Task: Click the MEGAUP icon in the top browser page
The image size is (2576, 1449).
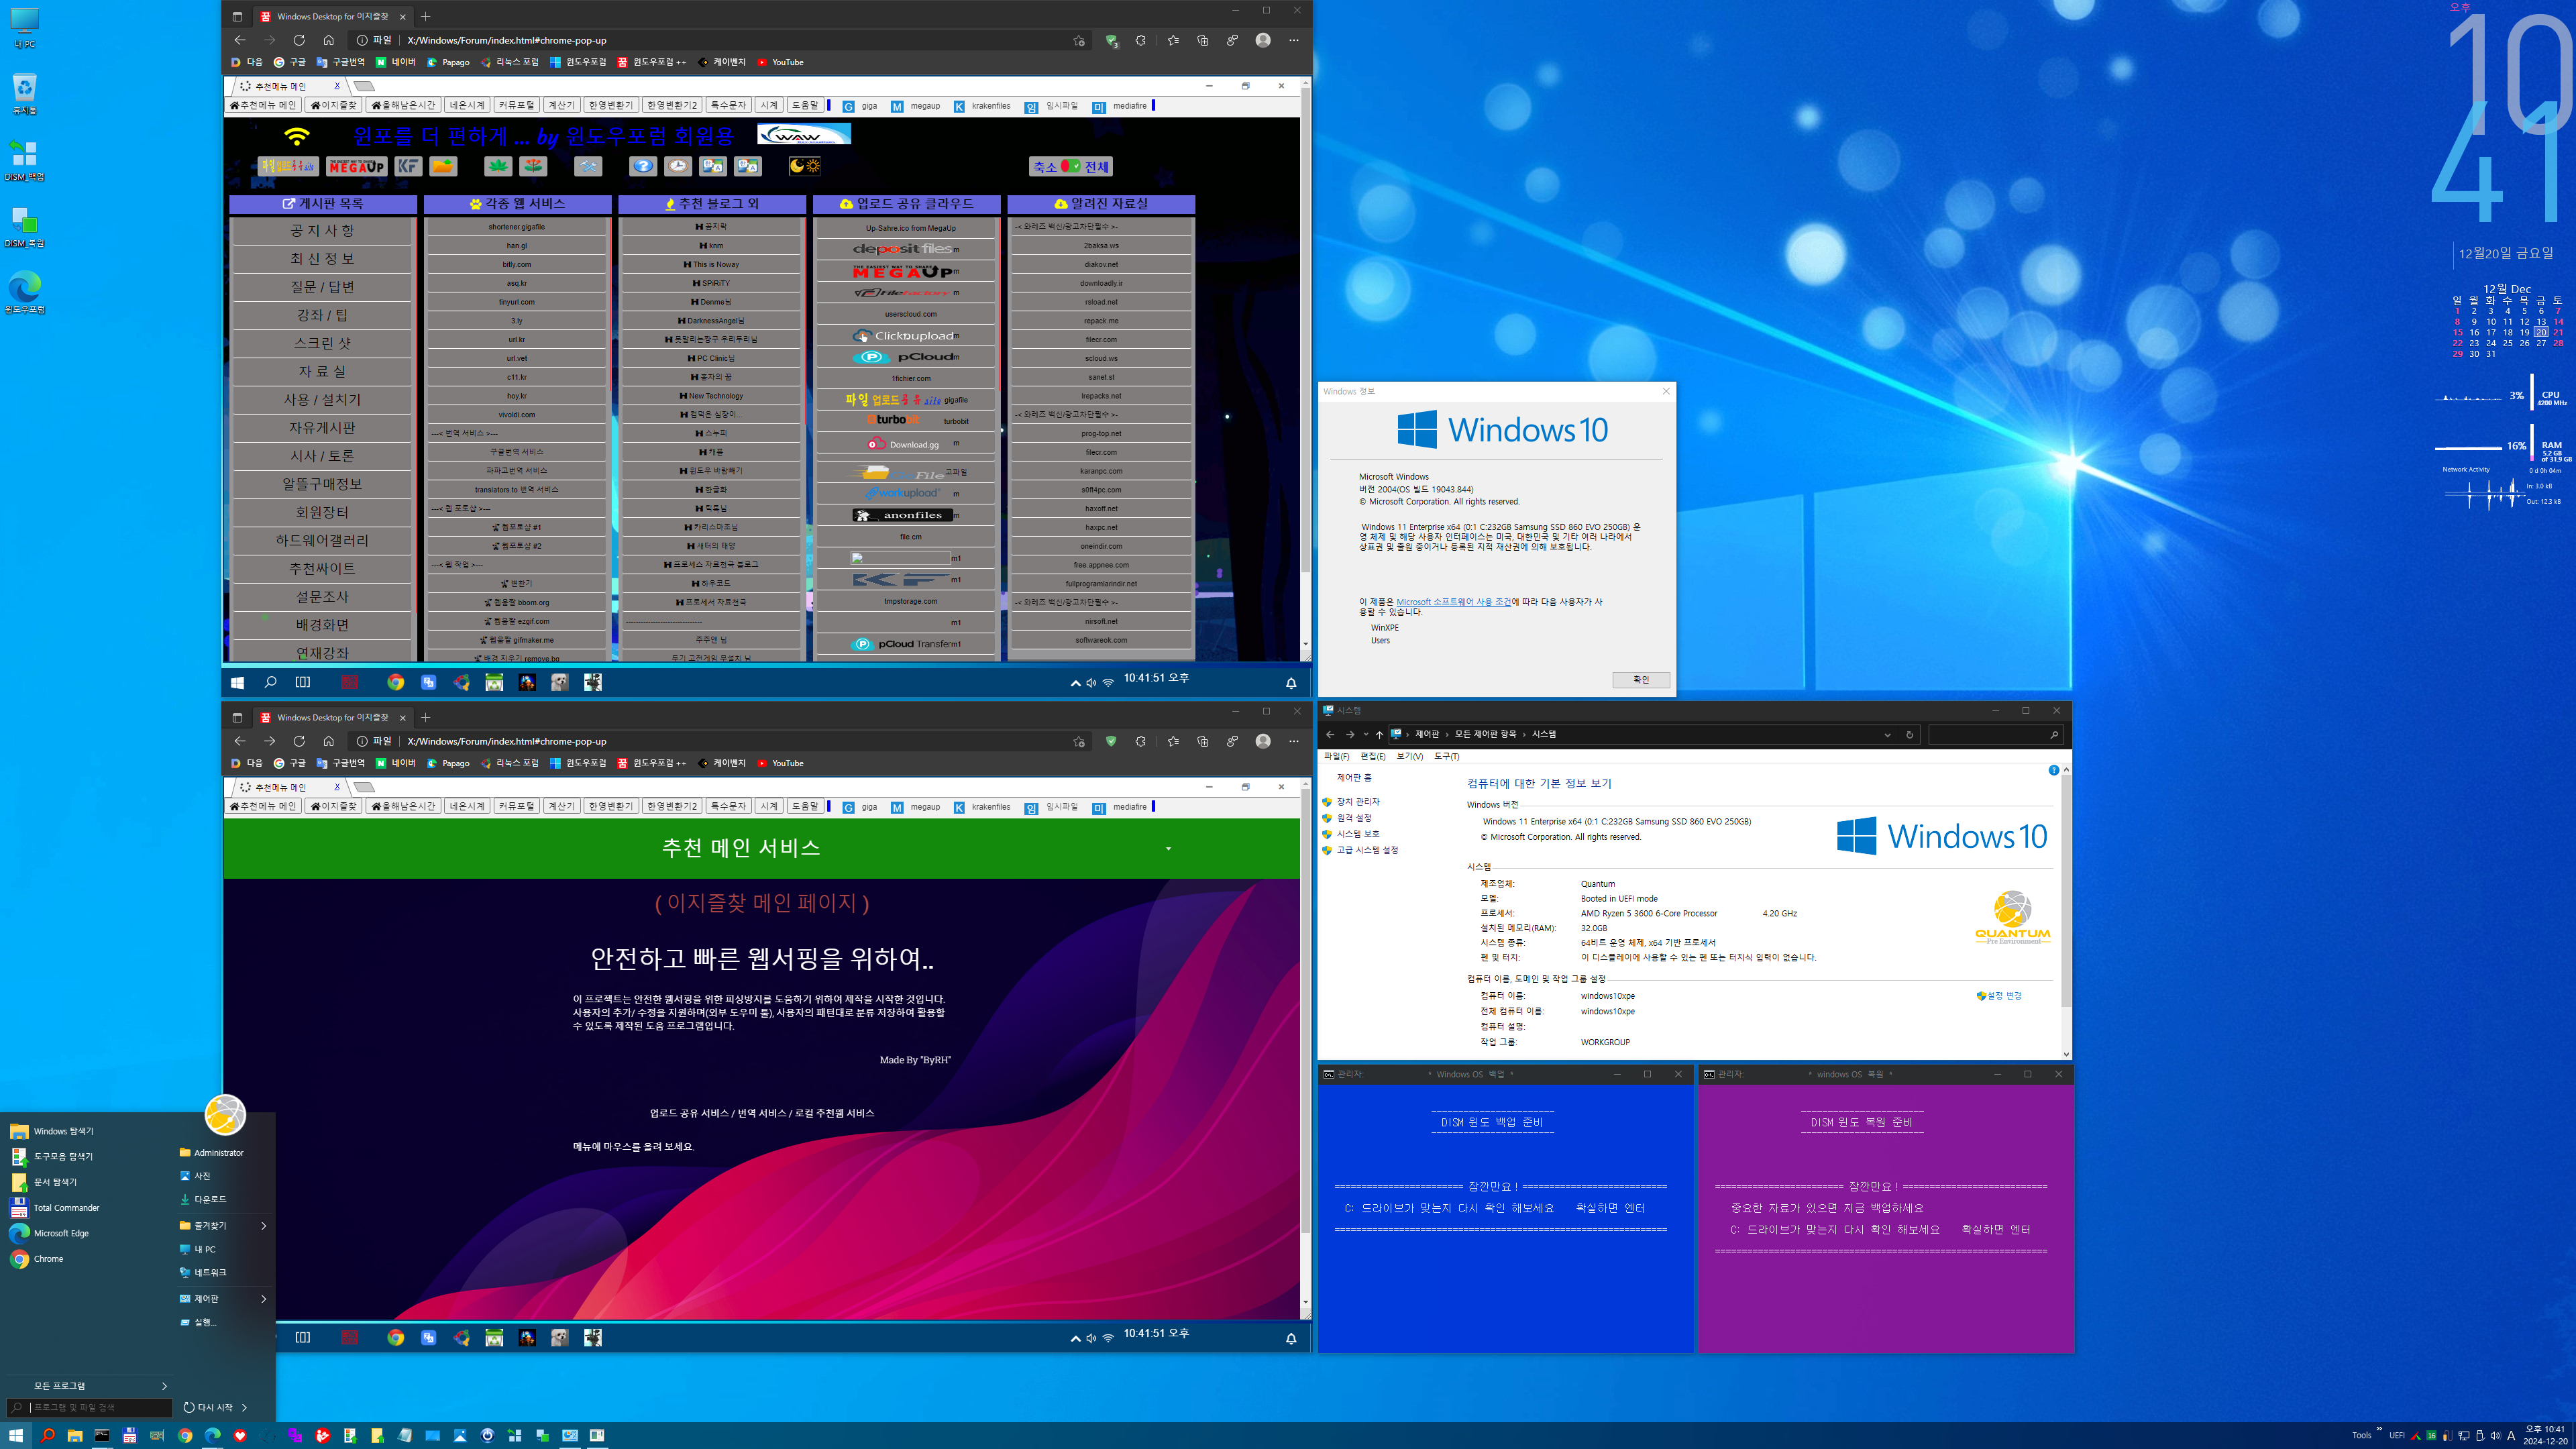Action: click(x=357, y=167)
